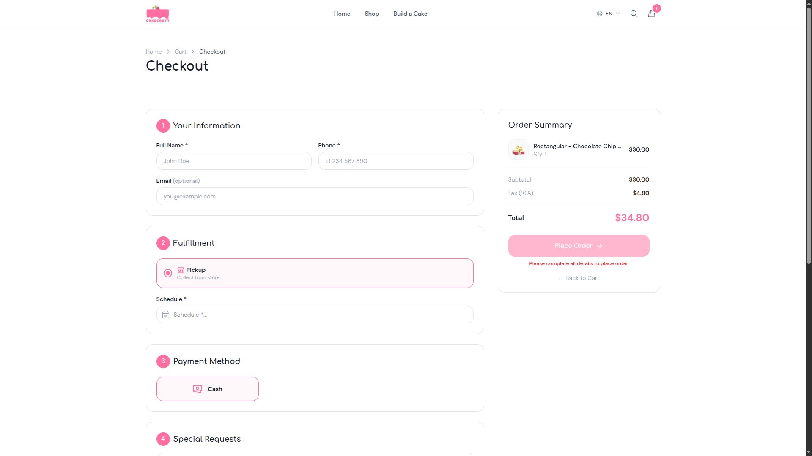
Task: Click the page vertical scrollbar
Action: (x=809, y=135)
